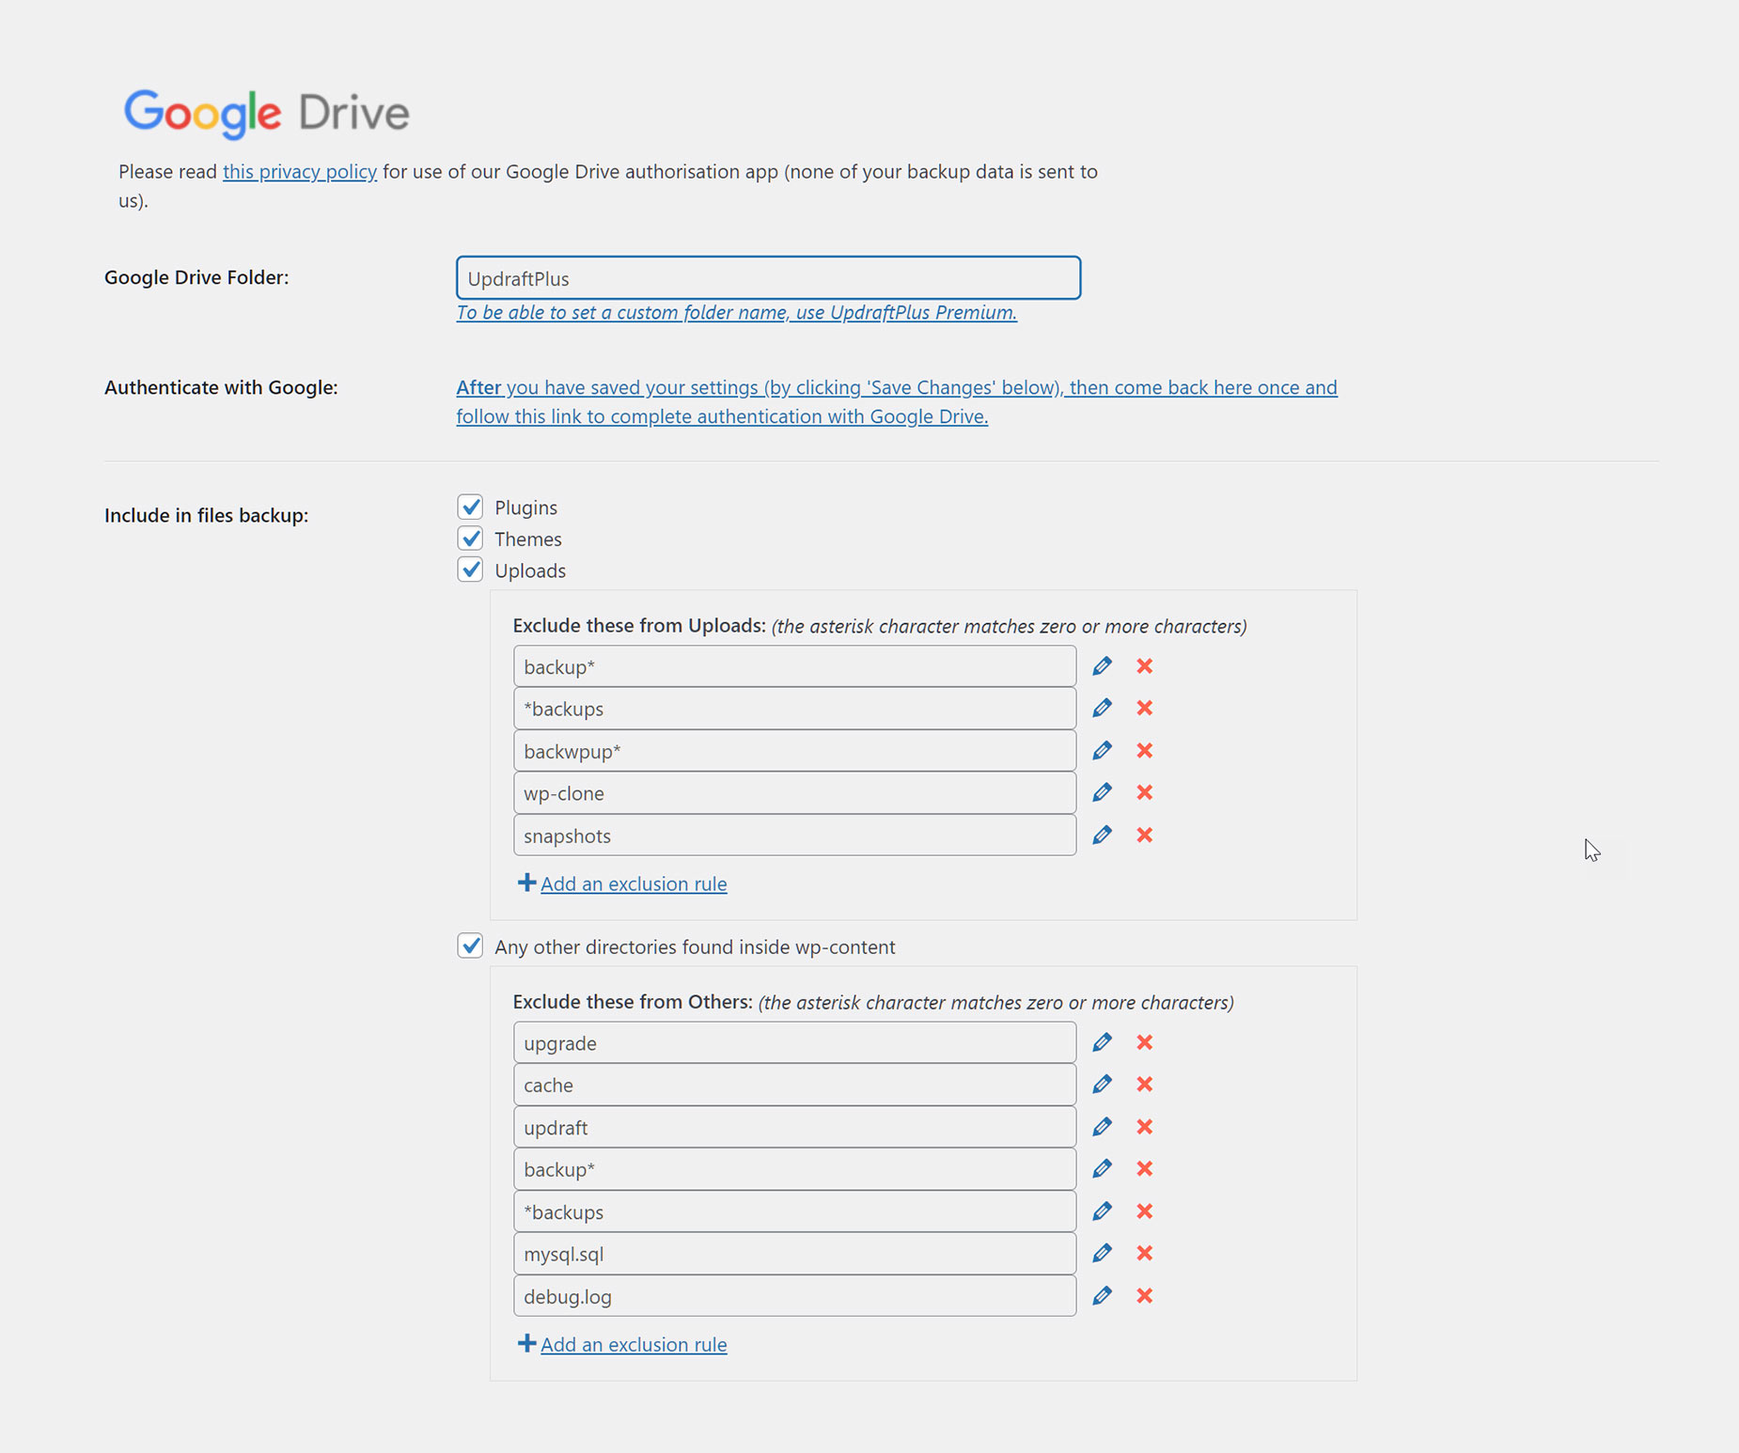The width and height of the screenshot is (1739, 1453).
Task: Edit the Uploads 'backup*' exclusion rule
Action: [x=1102, y=666]
